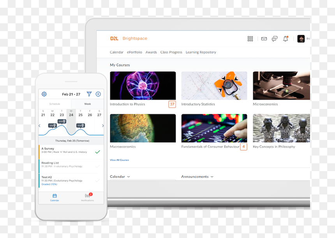Click the My Courses heading

pyautogui.click(x=120, y=65)
